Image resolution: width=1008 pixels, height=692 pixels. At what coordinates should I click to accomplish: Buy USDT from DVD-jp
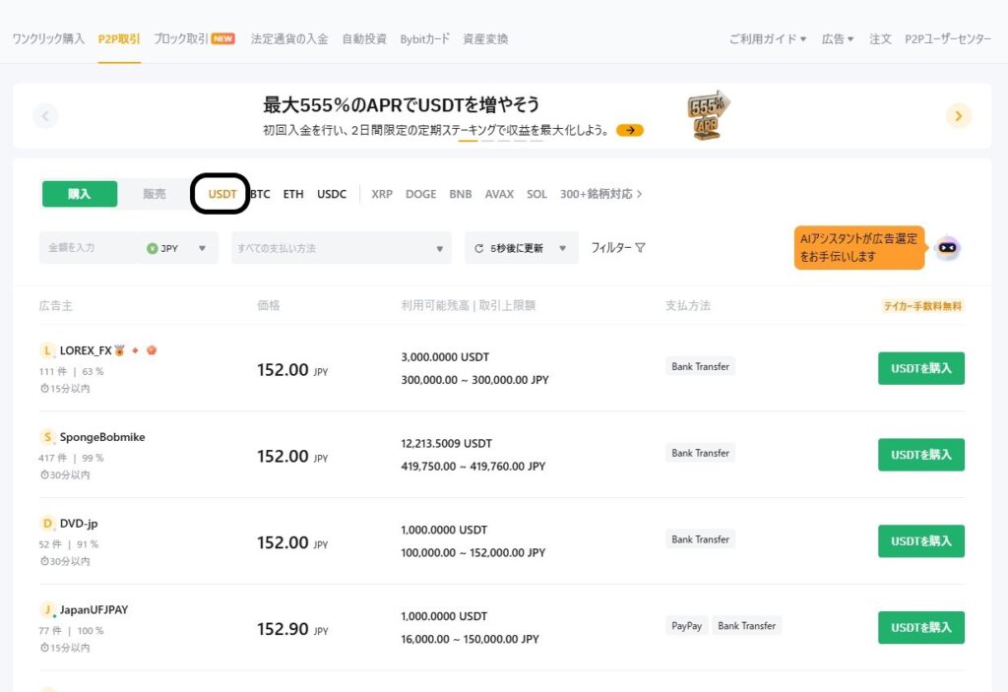pyautogui.click(x=920, y=541)
